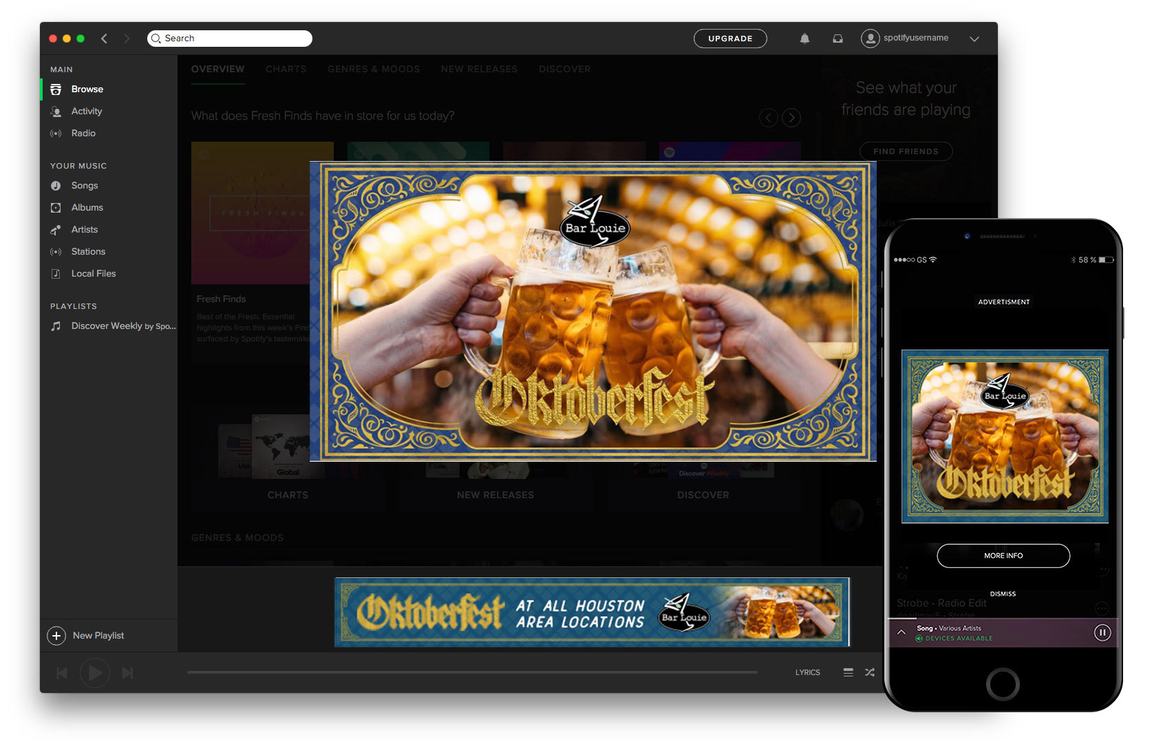Screen dimensions: 1163x748
Task: Click the Radio broadcast icon
Action: tap(56, 133)
